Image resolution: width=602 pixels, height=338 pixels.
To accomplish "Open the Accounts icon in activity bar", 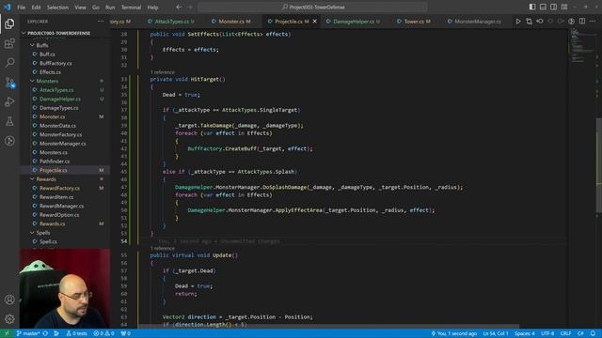I will [9, 300].
